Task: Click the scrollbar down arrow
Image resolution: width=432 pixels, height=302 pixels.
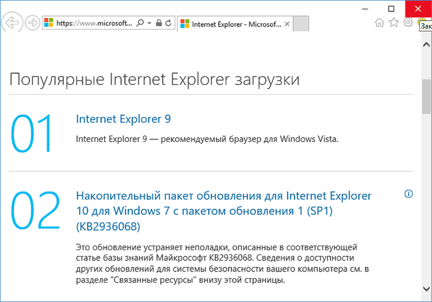Action: (426, 287)
